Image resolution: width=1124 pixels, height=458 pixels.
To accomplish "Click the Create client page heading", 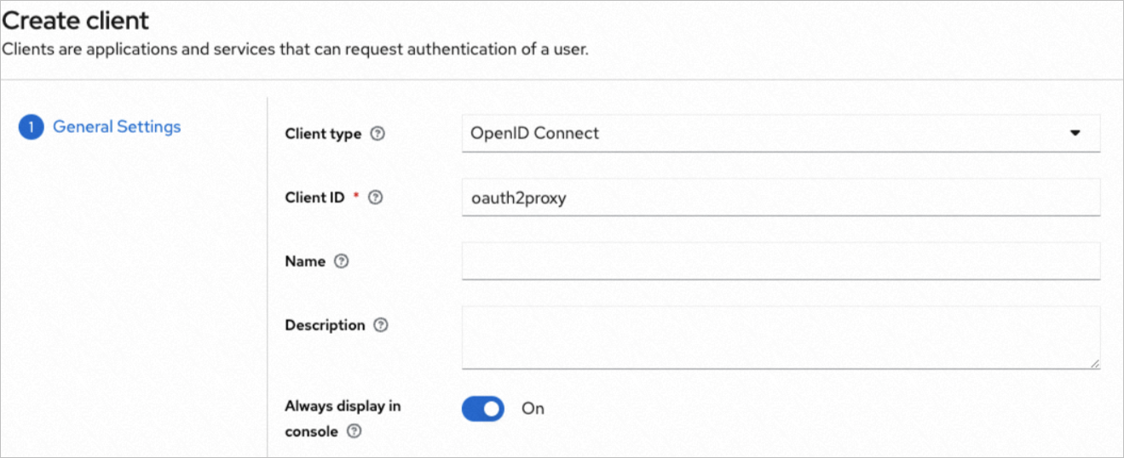I will [x=76, y=20].
